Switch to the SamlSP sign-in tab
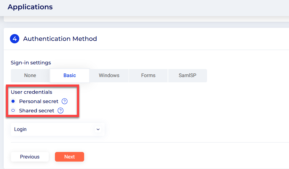 tap(187, 76)
